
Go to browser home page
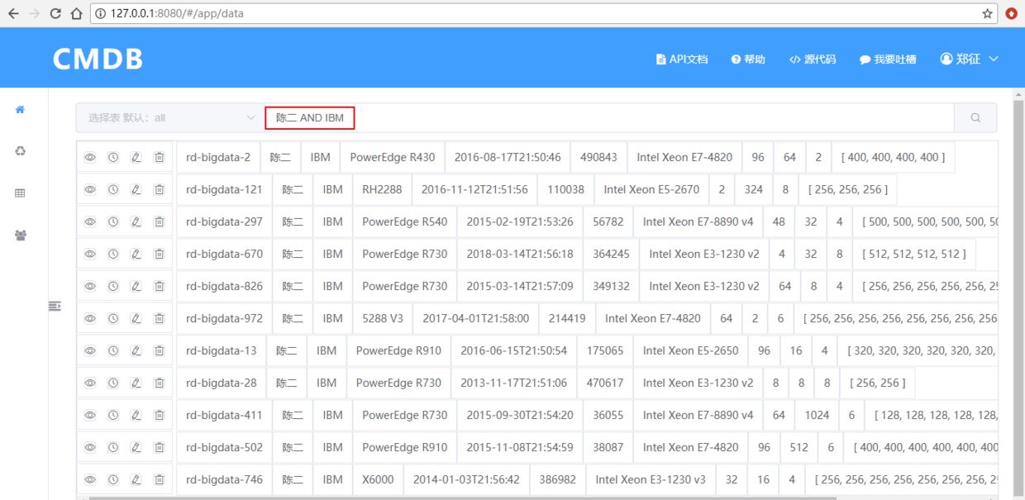coord(76,13)
